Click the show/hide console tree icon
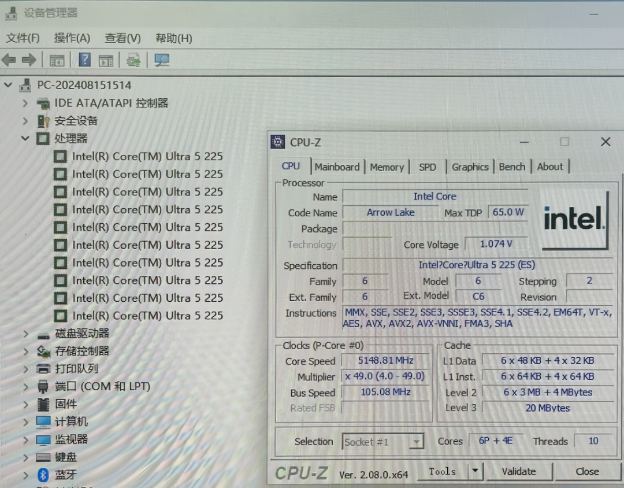The width and height of the screenshot is (624, 488). point(57,60)
